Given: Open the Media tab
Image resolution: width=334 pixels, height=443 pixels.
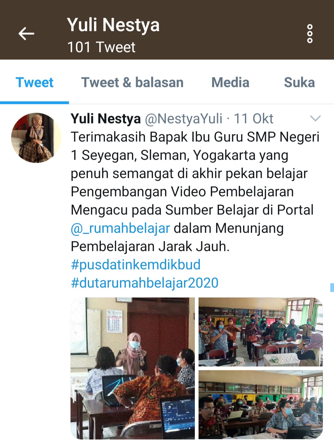Looking at the screenshot, I should [x=230, y=83].
